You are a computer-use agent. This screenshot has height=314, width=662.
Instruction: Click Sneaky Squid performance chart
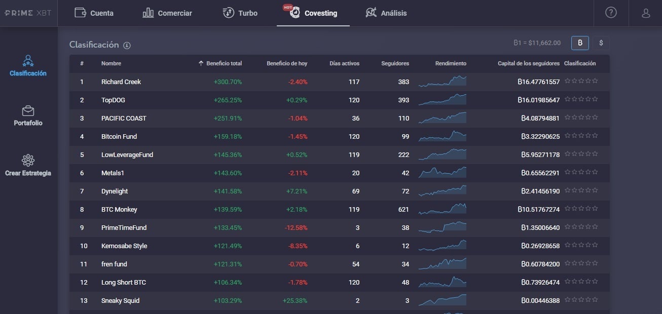tap(442, 300)
